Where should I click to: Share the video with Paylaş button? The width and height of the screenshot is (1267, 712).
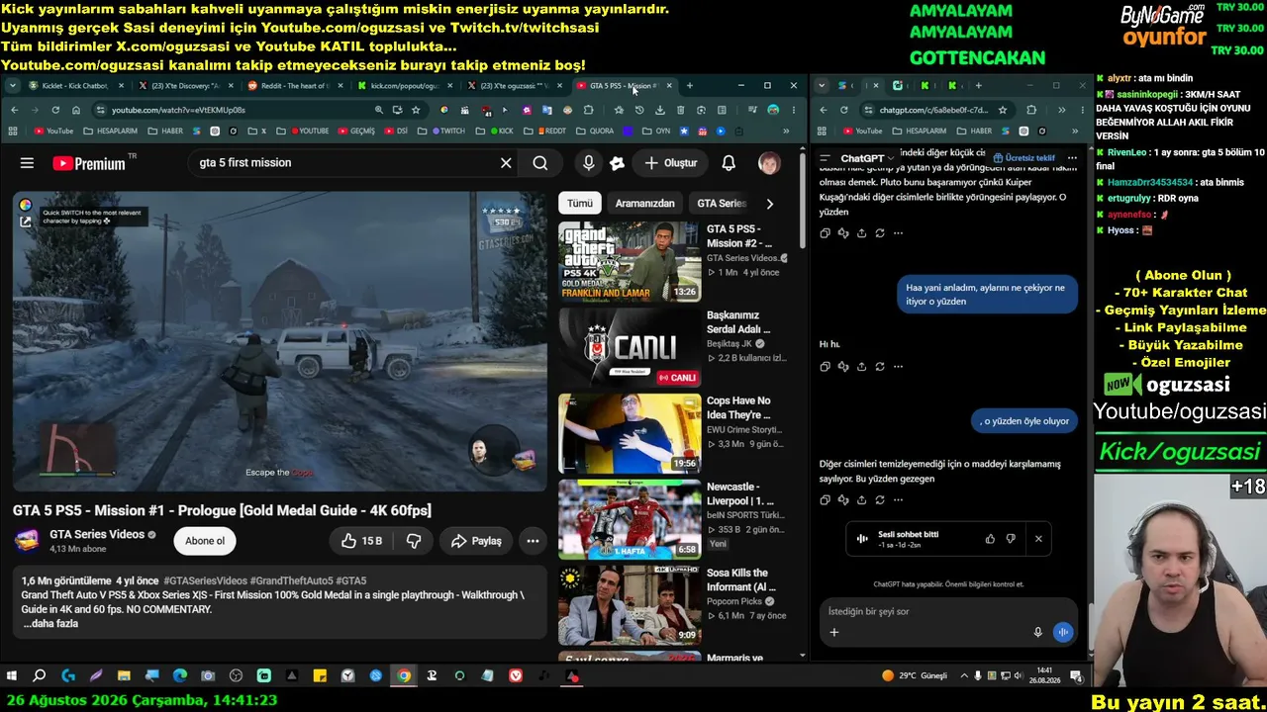476,541
